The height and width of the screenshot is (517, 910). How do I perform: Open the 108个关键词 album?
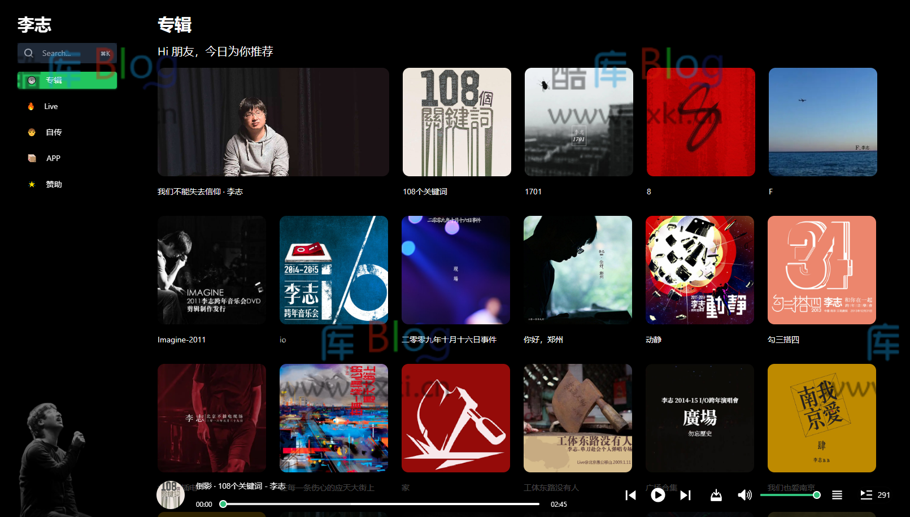pyautogui.click(x=456, y=121)
